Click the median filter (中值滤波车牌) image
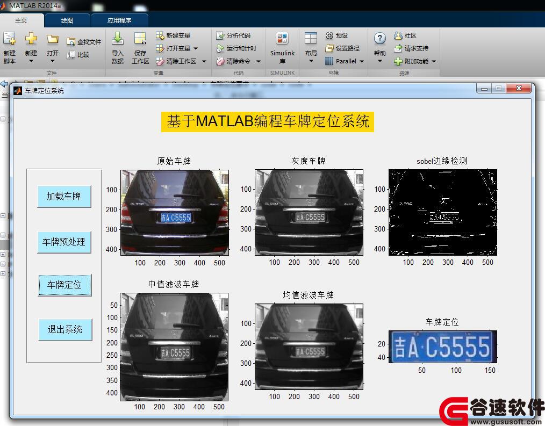The height and width of the screenshot is (426, 545). (x=174, y=347)
